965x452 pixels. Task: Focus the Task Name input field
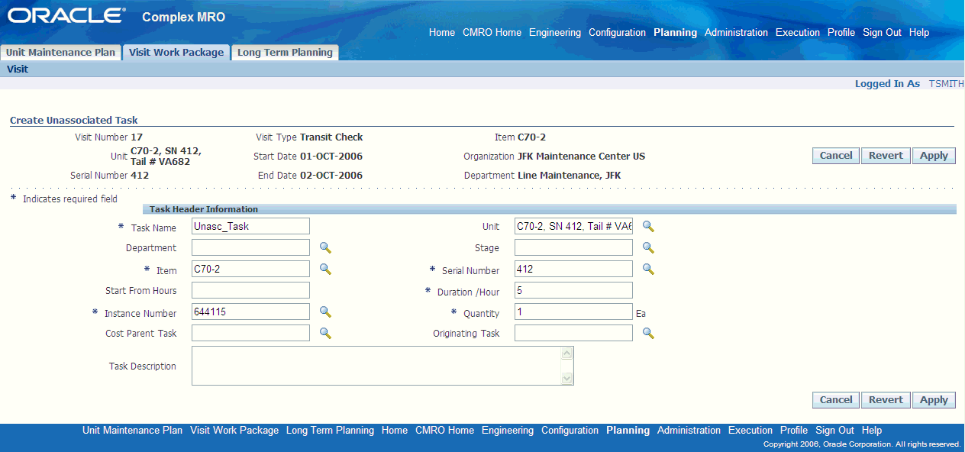[250, 226]
